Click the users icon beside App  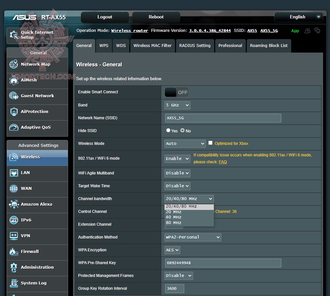coord(307,31)
